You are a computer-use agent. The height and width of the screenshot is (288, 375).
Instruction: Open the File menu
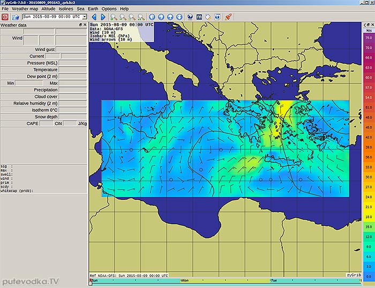(x=5, y=9)
